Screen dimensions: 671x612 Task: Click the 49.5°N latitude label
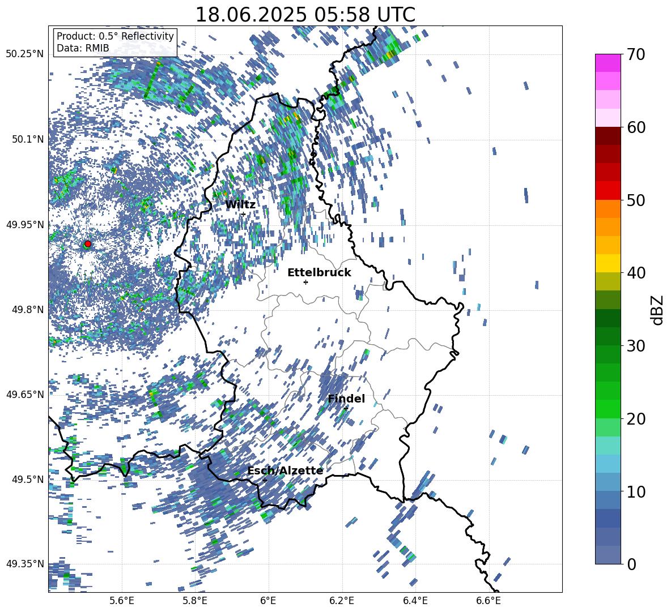pos(27,479)
